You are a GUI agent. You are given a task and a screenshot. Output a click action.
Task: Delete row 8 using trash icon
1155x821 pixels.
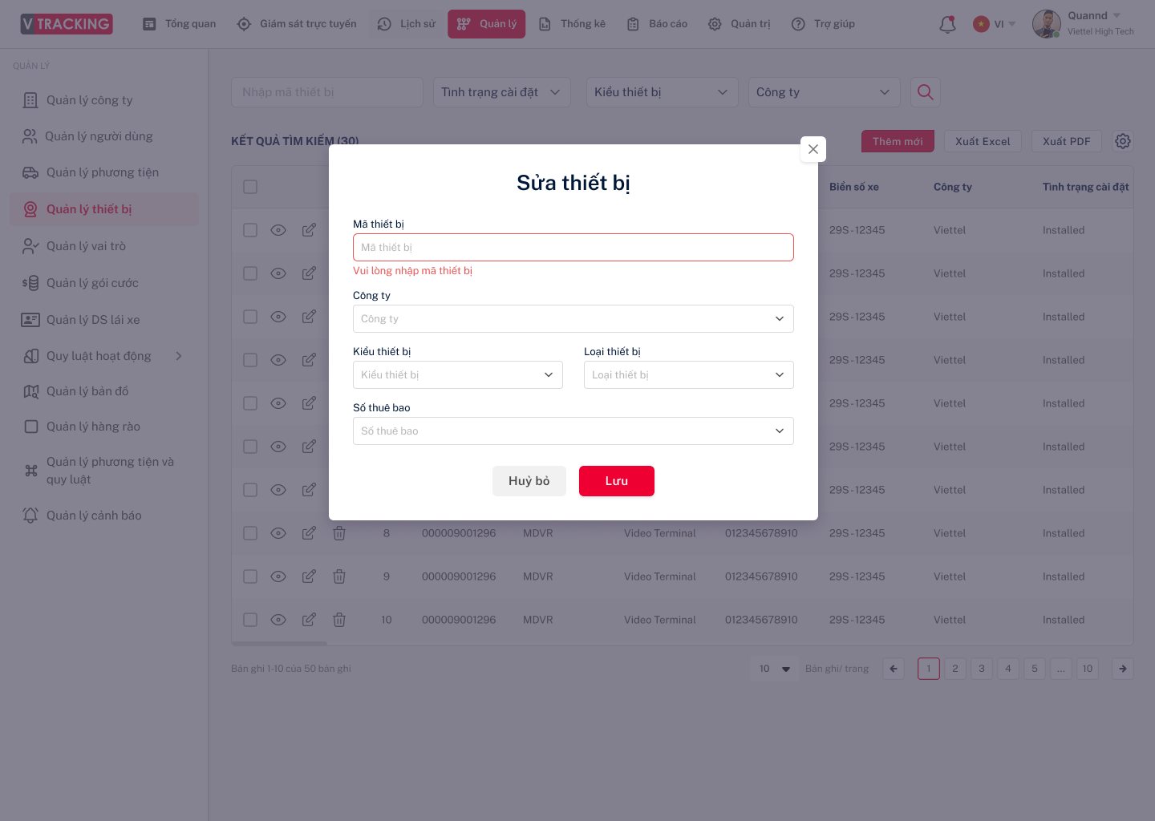click(x=339, y=533)
